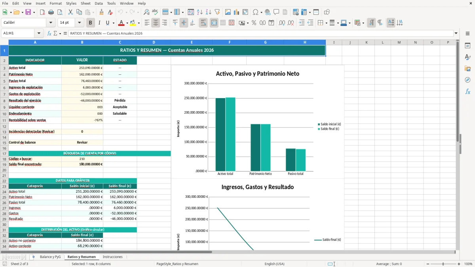Viewport: 475px width, 267px height.
Task: Toggle Wrap Text
Action: click(203, 23)
